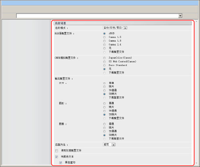Uncheck the 黑色套印 checkbox

(x=61, y=163)
